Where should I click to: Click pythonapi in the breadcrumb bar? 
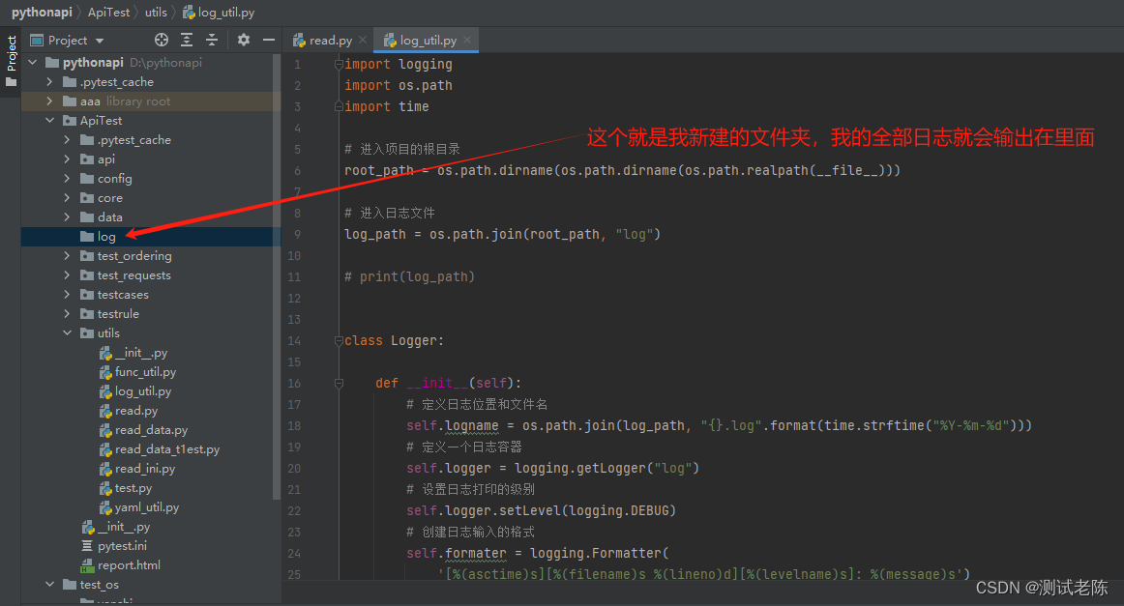42,13
